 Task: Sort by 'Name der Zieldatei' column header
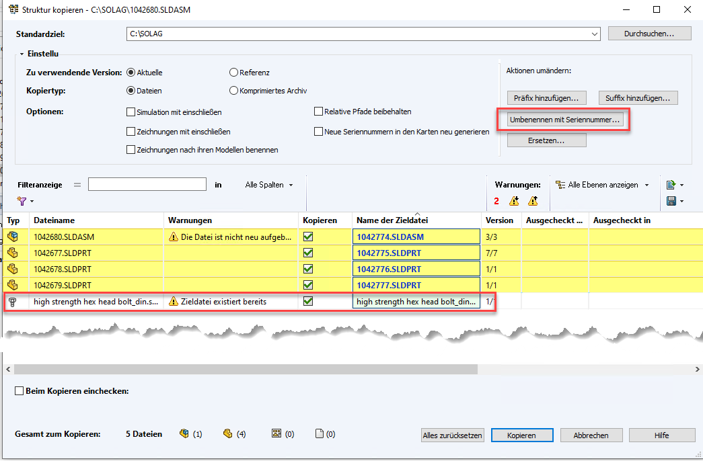[x=392, y=220]
